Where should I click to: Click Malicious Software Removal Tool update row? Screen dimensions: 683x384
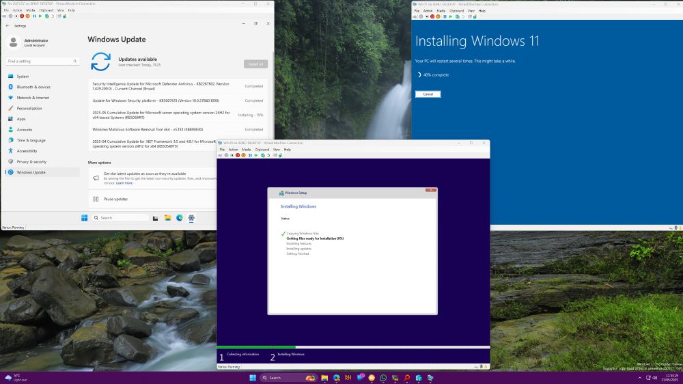pos(178,129)
